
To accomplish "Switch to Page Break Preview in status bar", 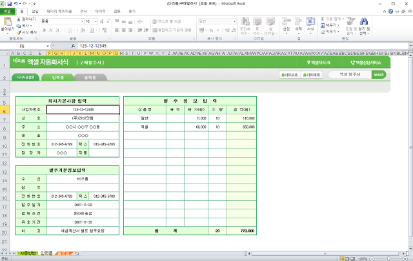I will [353, 259].
